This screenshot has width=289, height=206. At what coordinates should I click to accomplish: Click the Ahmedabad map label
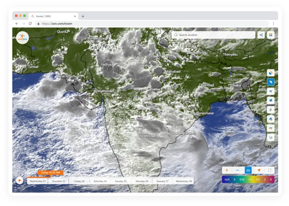(104, 91)
